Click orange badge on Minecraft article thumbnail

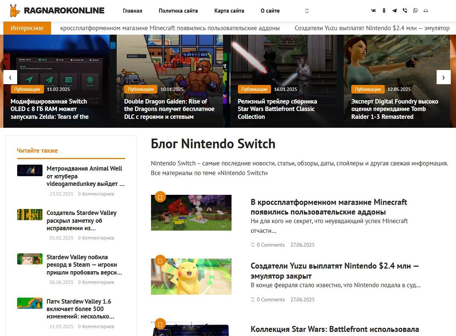[160, 197]
